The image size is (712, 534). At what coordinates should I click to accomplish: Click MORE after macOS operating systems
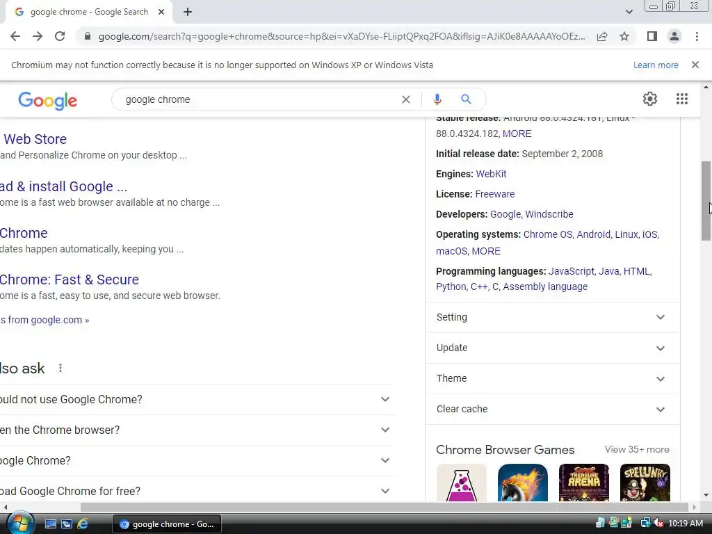[x=486, y=251]
